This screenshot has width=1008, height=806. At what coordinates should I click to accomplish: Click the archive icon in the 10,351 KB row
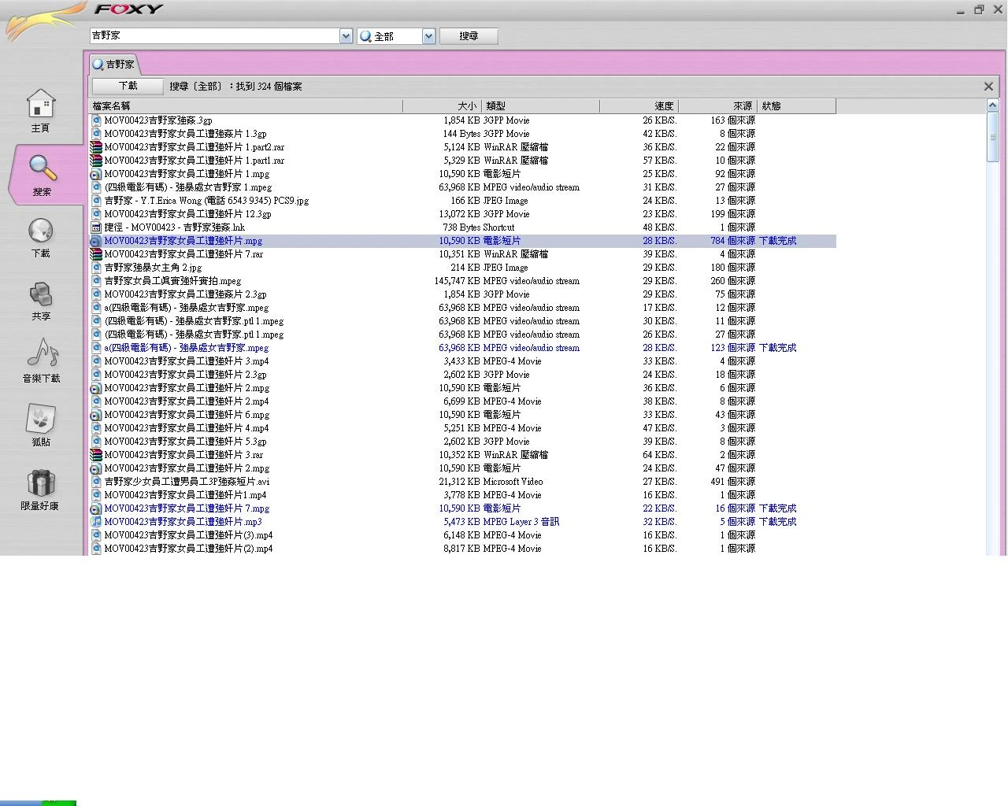coord(96,254)
